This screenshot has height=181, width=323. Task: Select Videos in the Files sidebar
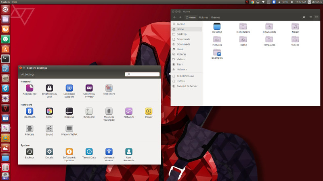point(187,59)
